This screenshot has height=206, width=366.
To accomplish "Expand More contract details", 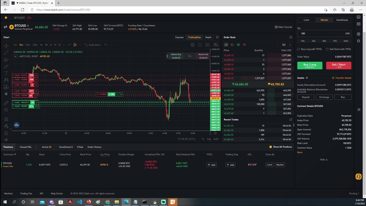I will point(300,152).
